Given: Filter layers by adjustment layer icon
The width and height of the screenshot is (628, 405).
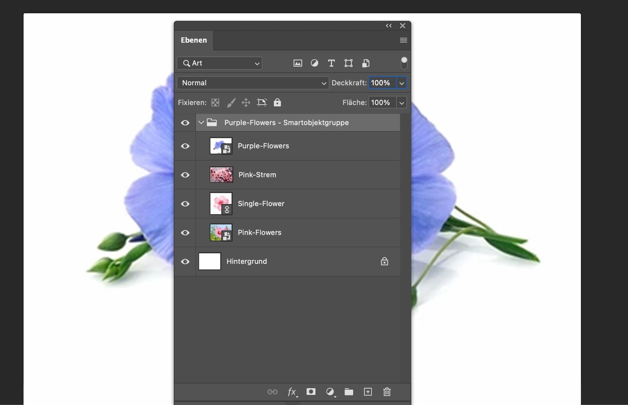Looking at the screenshot, I should pyautogui.click(x=314, y=63).
